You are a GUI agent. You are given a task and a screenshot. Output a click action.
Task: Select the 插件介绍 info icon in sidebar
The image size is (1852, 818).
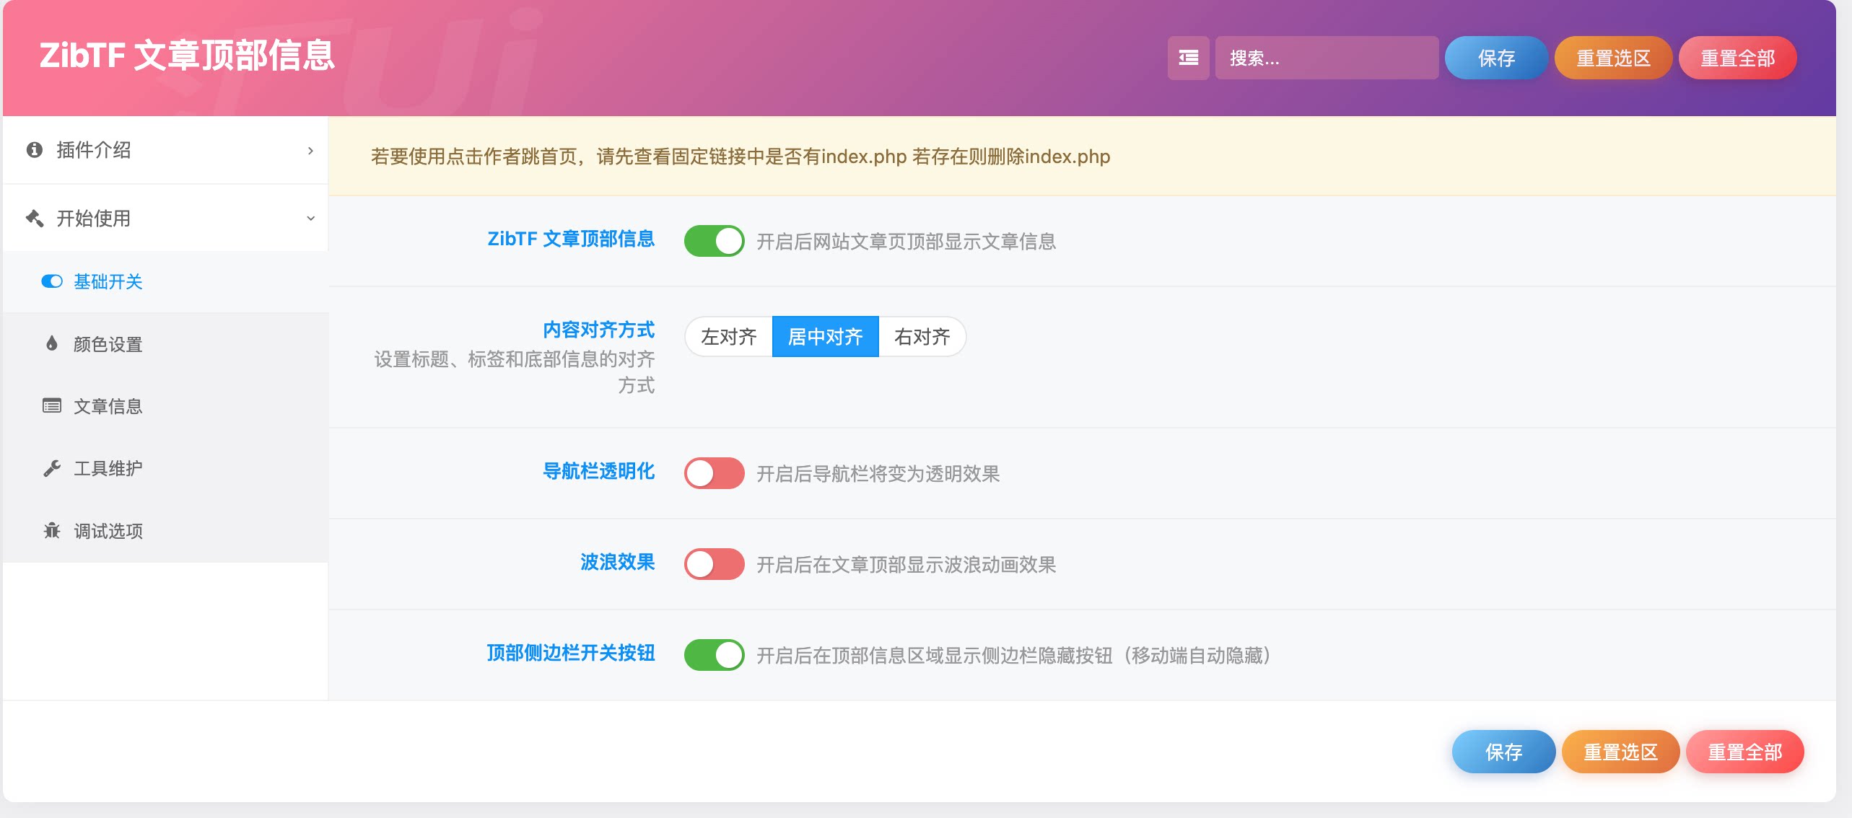click(34, 150)
